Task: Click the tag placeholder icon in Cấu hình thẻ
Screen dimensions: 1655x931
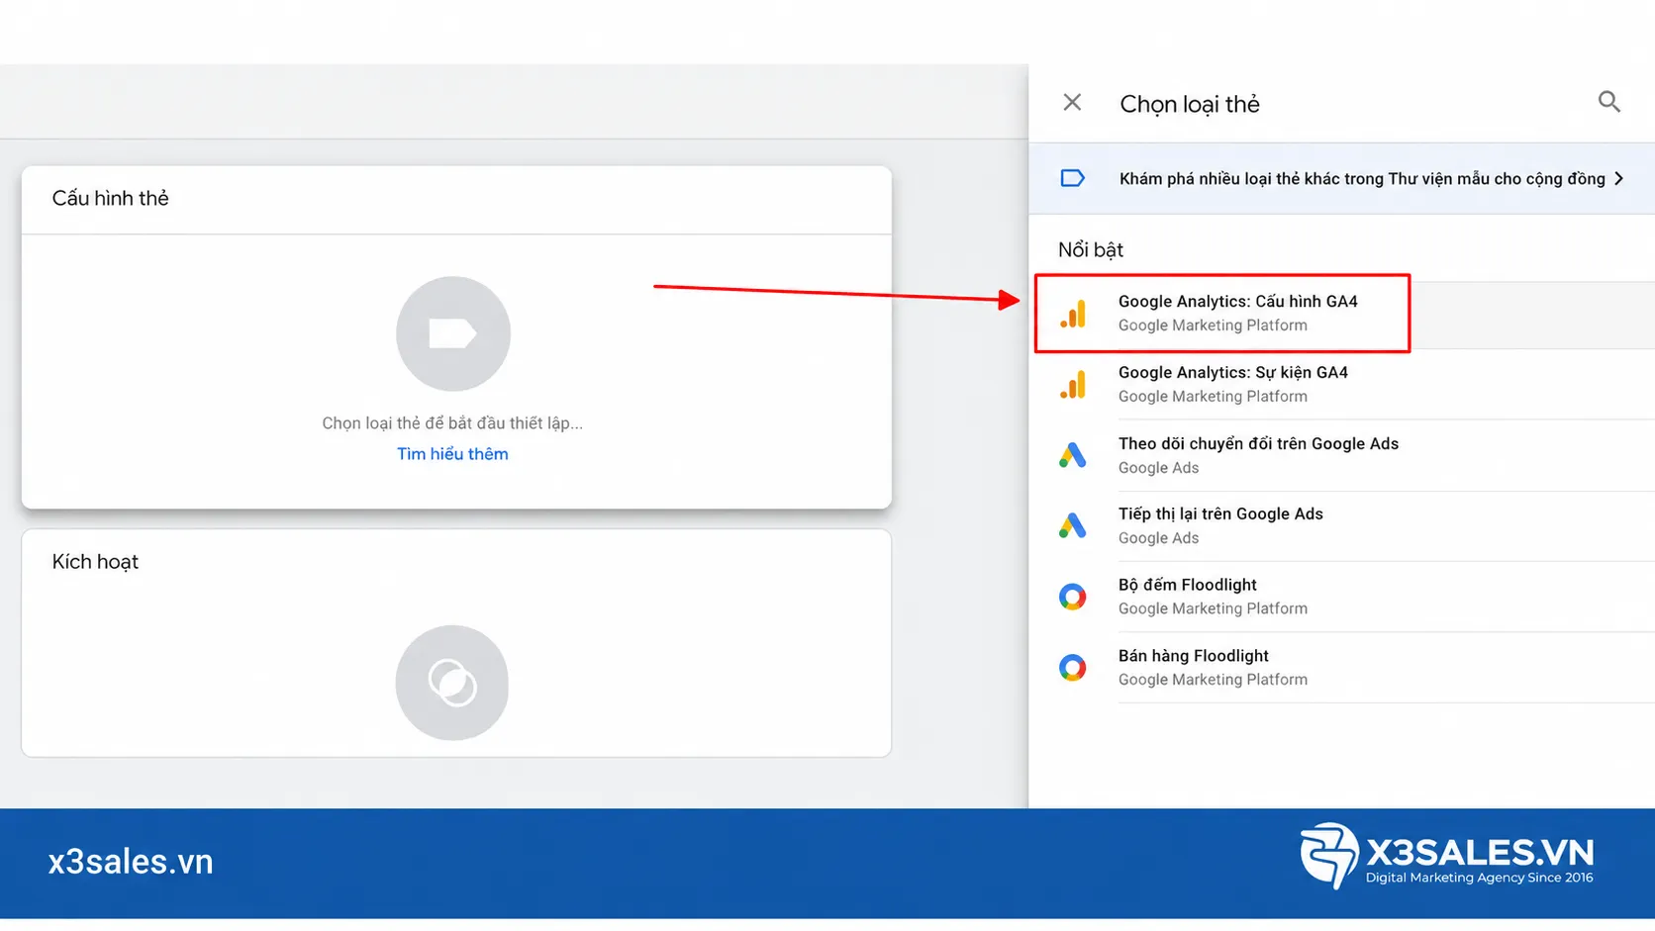Action: click(x=453, y=333)
